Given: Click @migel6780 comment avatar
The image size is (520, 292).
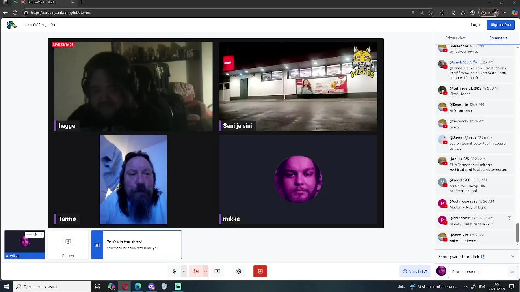Looking at the screenshot, I should 442,182.
